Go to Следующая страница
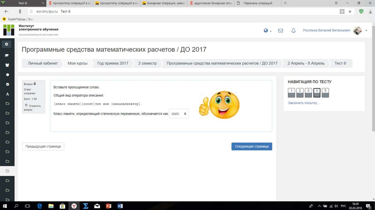Image resolution: width=375 pixels, height=210 pixels. click(252, 146)
